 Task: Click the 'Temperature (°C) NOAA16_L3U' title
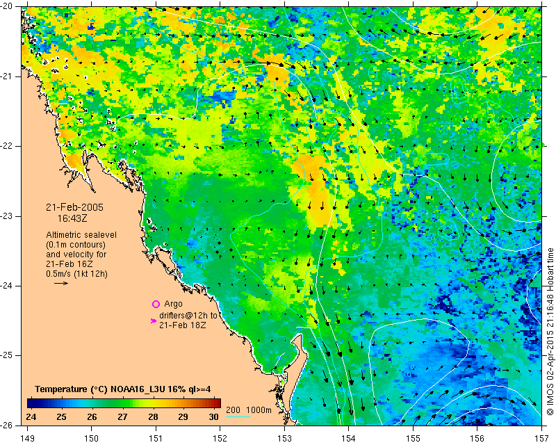[x=100, y=389]
